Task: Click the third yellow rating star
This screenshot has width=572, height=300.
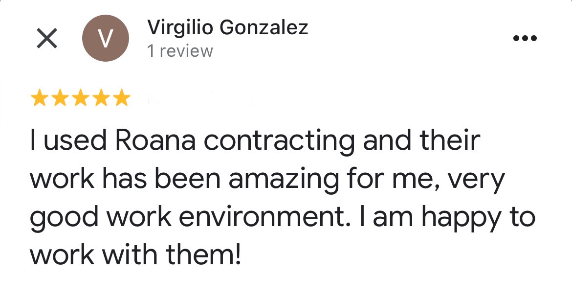Action: pos(81,99)
